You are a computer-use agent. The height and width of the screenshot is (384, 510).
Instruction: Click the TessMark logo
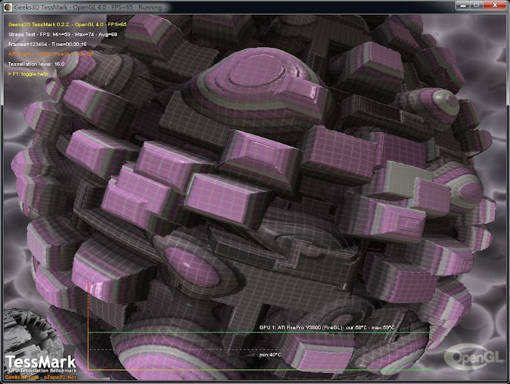41,364
